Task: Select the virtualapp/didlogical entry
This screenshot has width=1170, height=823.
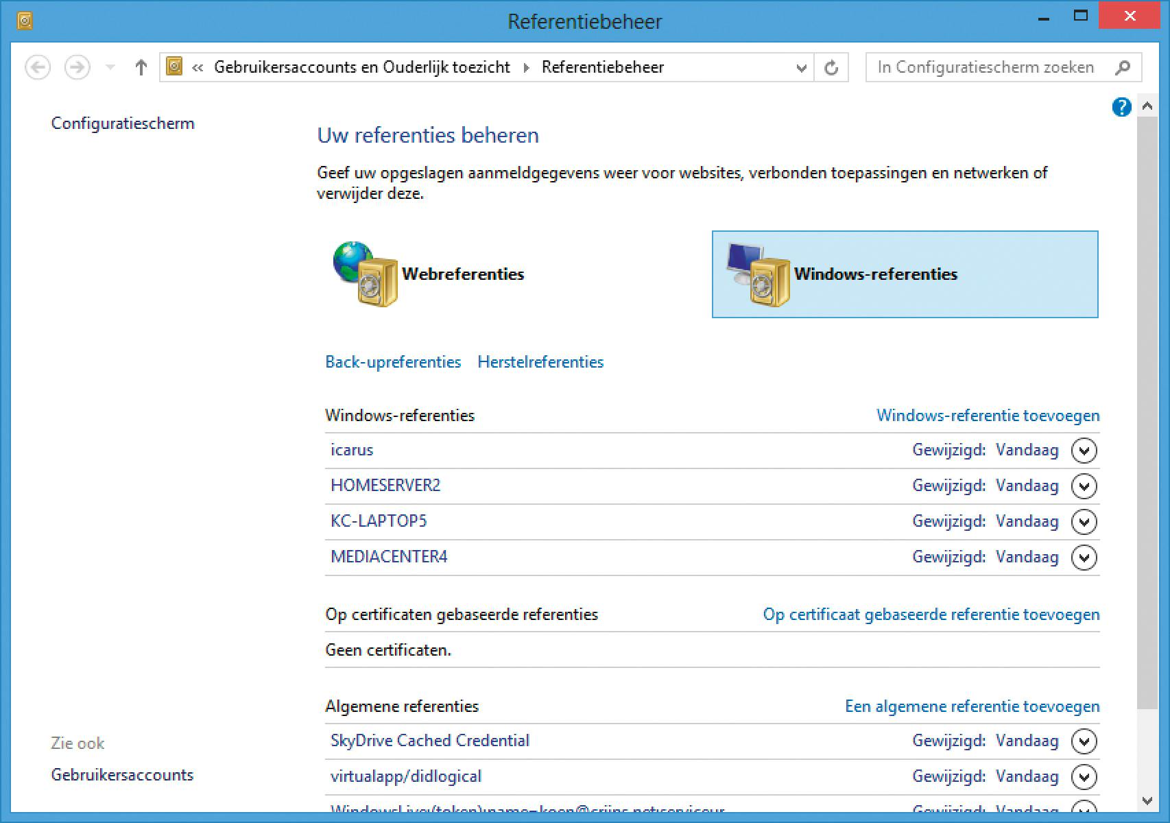Action: pyautogui.click(x=712, y=777)
